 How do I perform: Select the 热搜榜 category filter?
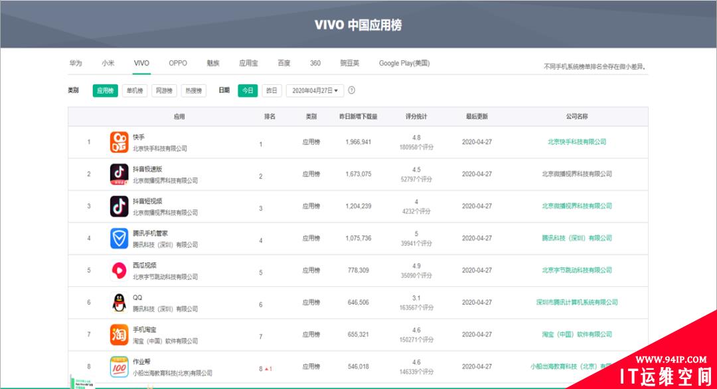pos(193,90)
